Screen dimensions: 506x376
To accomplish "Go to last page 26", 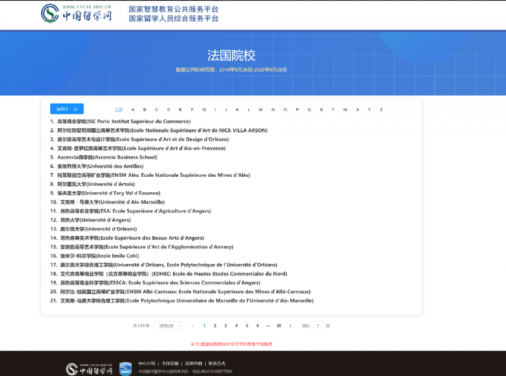I will click(x=279, y=326).
